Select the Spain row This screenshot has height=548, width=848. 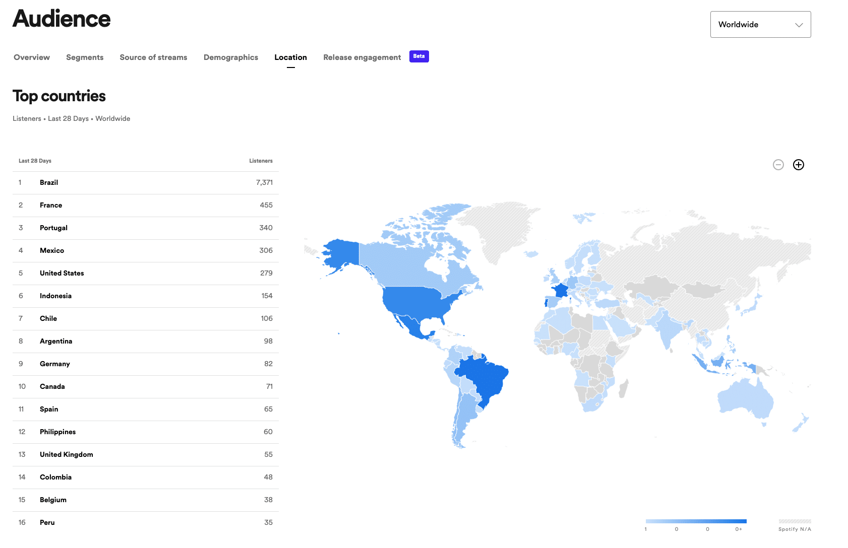pos(145,409)
